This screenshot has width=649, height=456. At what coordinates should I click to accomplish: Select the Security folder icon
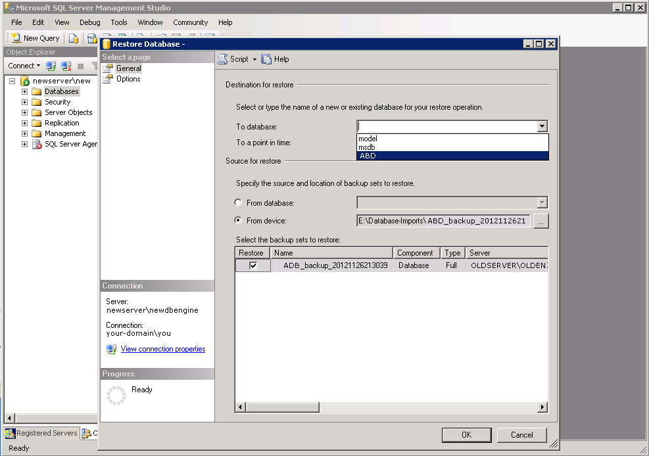pyautogui.click(x=37, y=102)
